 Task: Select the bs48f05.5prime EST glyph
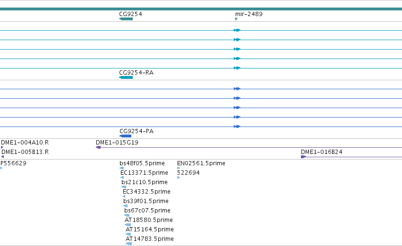122,168
